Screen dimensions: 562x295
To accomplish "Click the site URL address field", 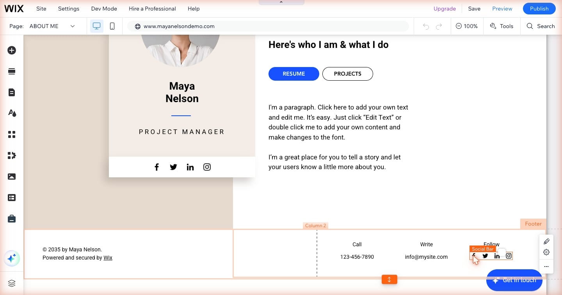I will (x=268, y=26).
